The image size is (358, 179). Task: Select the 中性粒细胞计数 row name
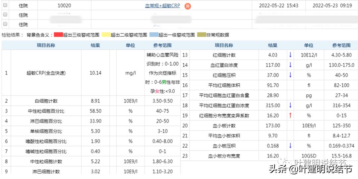(x=46, y=161)
